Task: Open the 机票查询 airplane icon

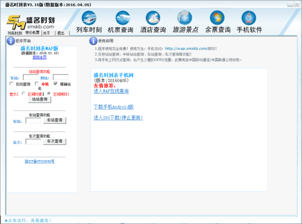Action: tap(123, 18)
